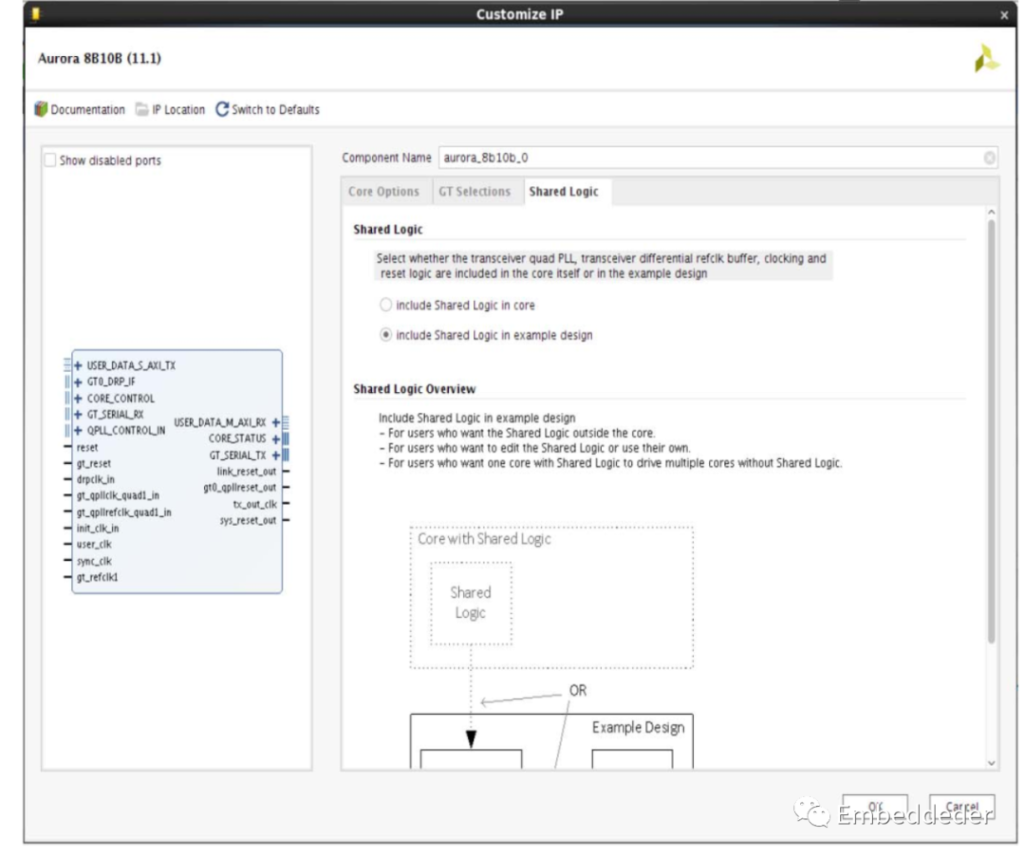Click the IP Location folder icon
This screenshot has width=1025, height=857.
pyautogui.click(x=141, y=109)
